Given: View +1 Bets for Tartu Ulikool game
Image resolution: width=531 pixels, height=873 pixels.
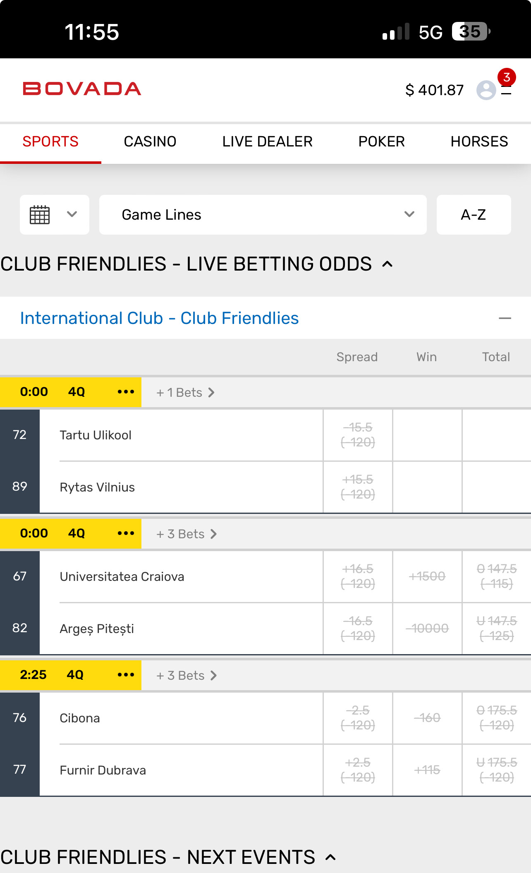Looking at the screenshot, I should point(185,393).
